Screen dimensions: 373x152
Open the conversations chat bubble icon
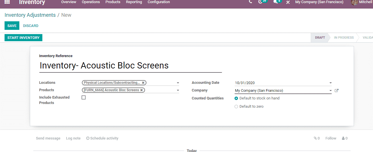[x=275, y=2]
